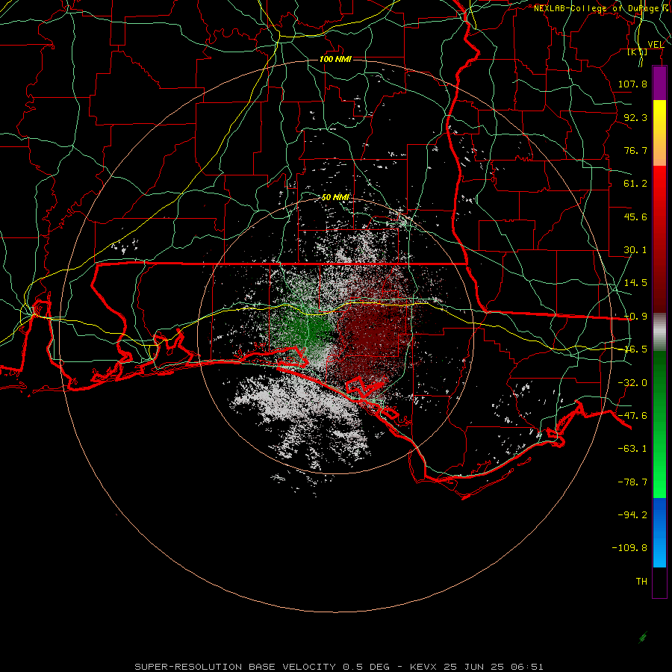Click the 61.2 scale value
672x672 pixels.
click(635, 184)
